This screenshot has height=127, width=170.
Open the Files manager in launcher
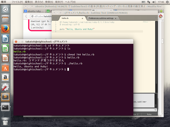pyautogui.click(x=5, y=19)
